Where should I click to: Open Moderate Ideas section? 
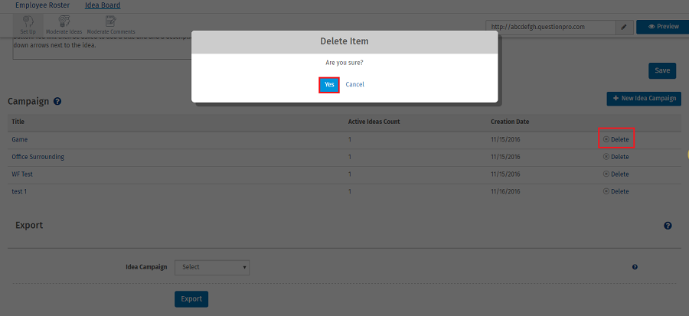[64, 25]
